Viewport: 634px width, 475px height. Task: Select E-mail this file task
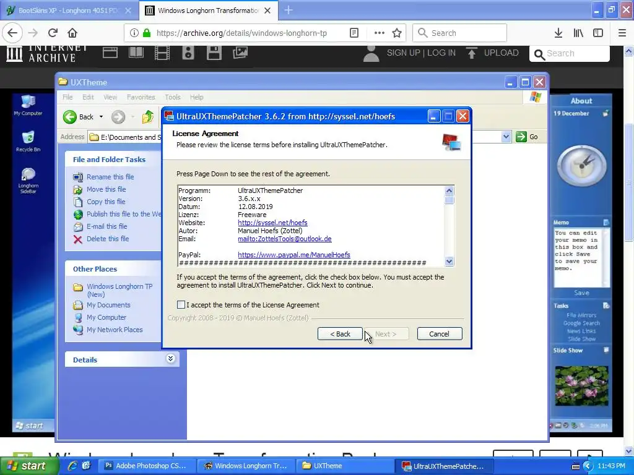(x=106, y=226)
